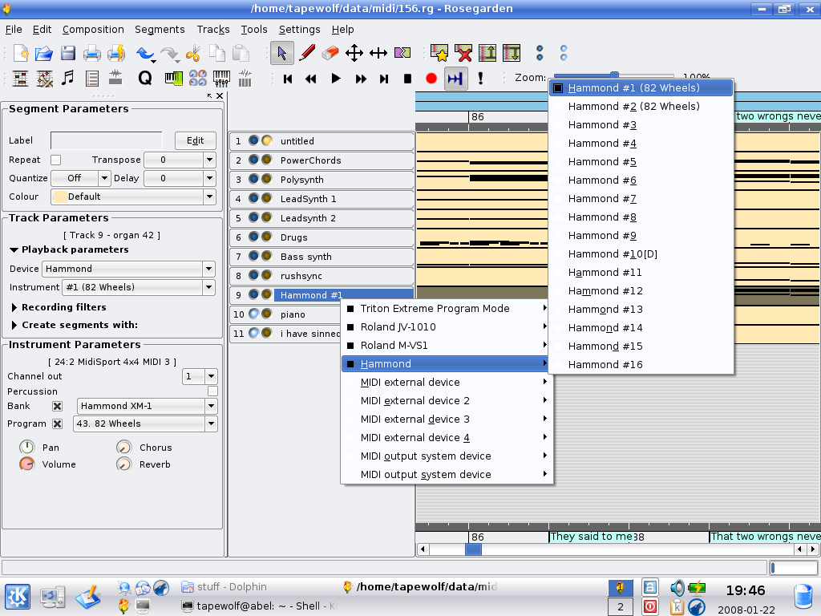Select Hammond #2 (82 Wheels) from submenu
The image size is (821, 616).
pos(641,107)
